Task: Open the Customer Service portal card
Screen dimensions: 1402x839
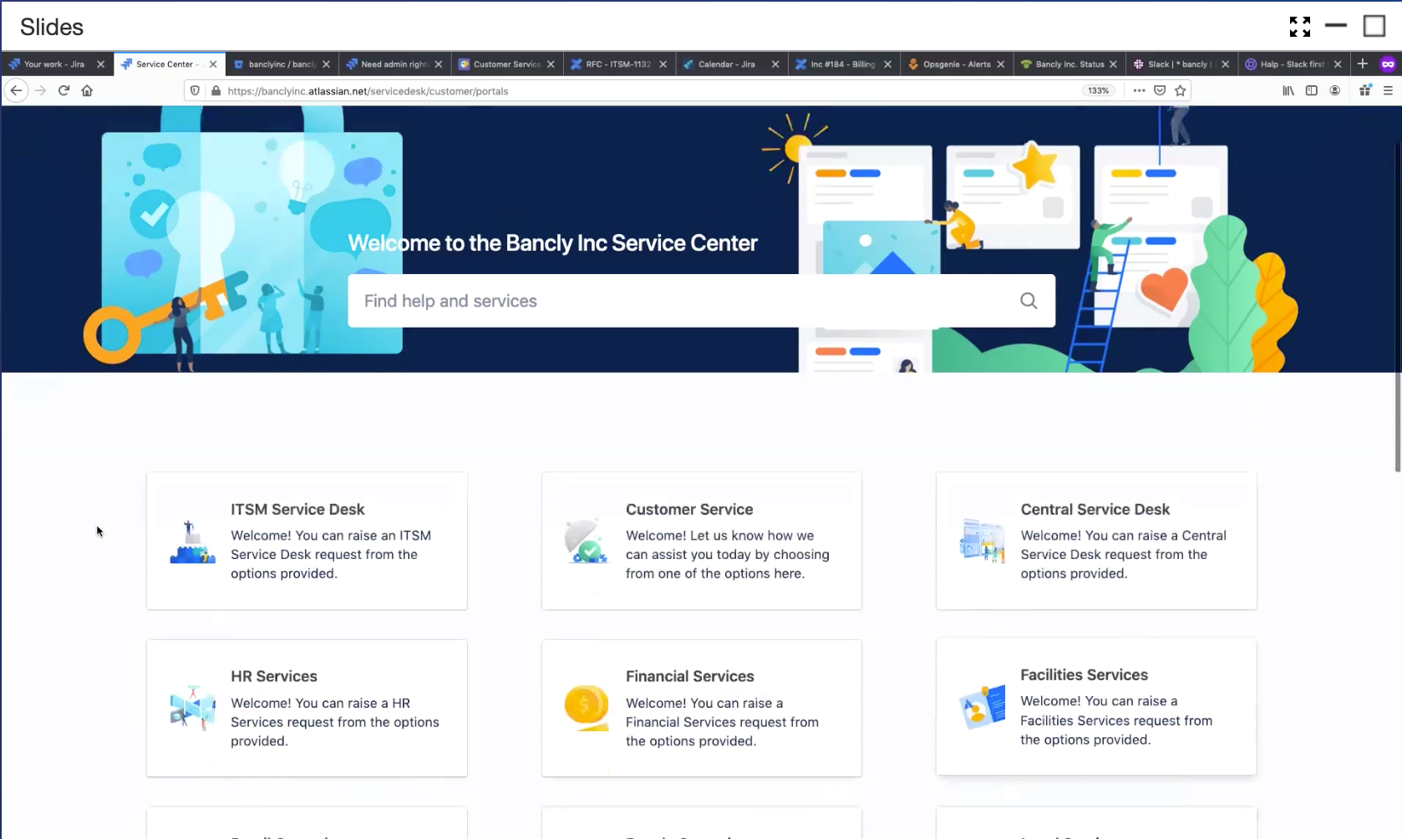Action: pos(702,541)
